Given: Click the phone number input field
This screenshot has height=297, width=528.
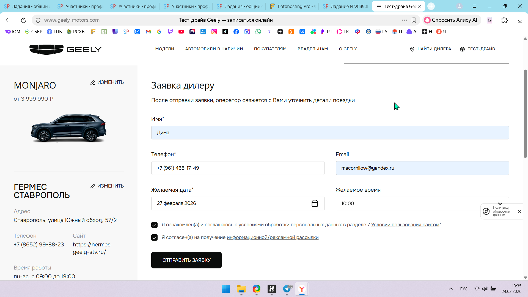Looking at the screenshot, I should pyautogui.click(x=238, y=168).
